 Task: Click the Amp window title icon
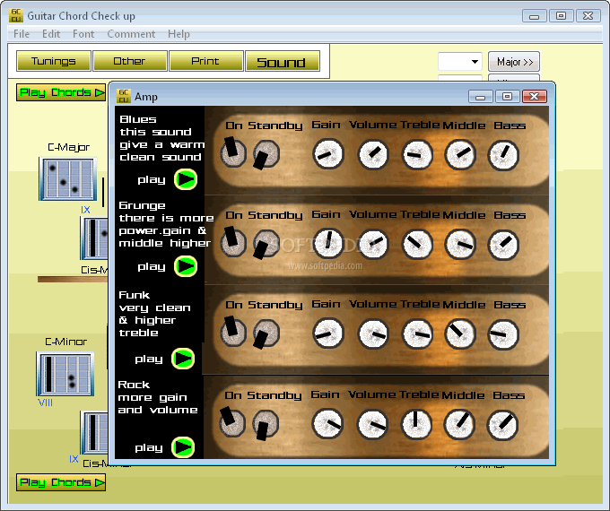124,96
